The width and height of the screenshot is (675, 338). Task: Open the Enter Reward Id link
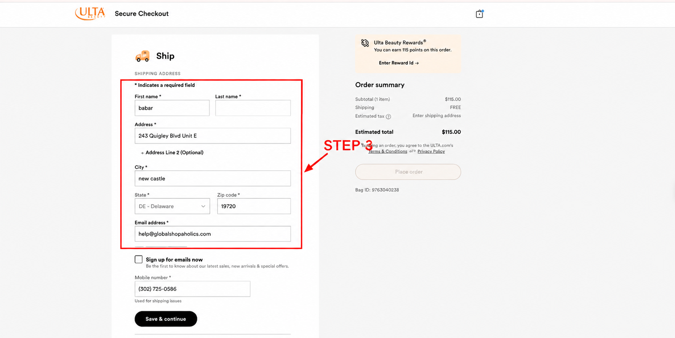click(399, 63)
